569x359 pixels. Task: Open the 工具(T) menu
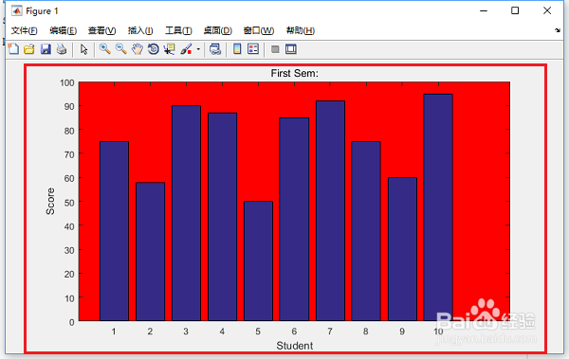click(x=178, y=30)
